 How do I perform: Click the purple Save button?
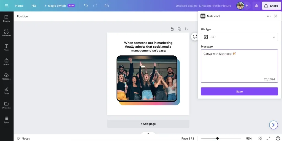click(239, 91)
